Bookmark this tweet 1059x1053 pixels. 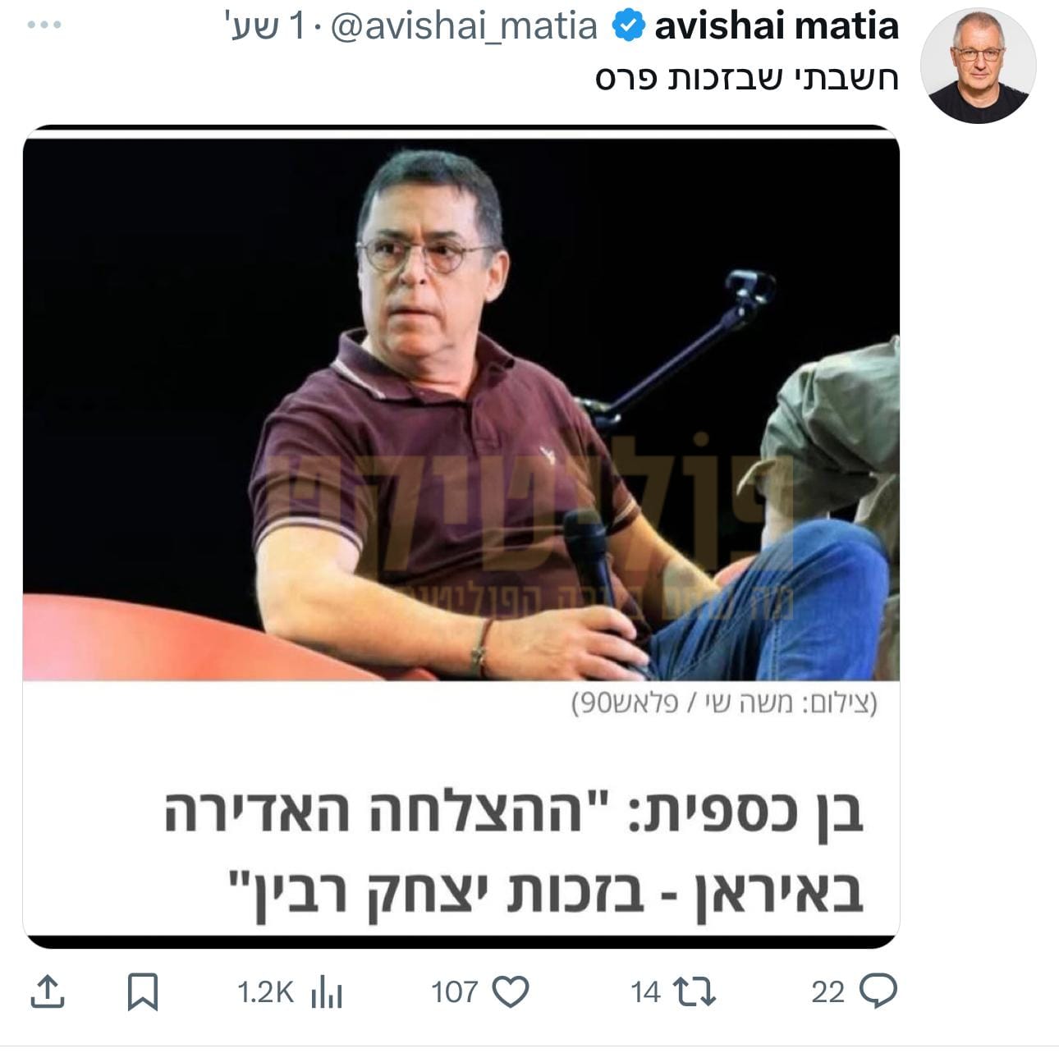point(143,991)
